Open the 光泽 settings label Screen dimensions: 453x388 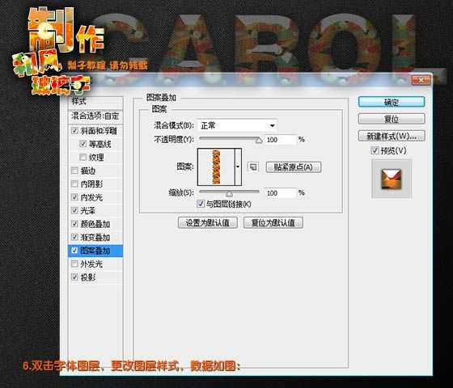tap(88, 211)
